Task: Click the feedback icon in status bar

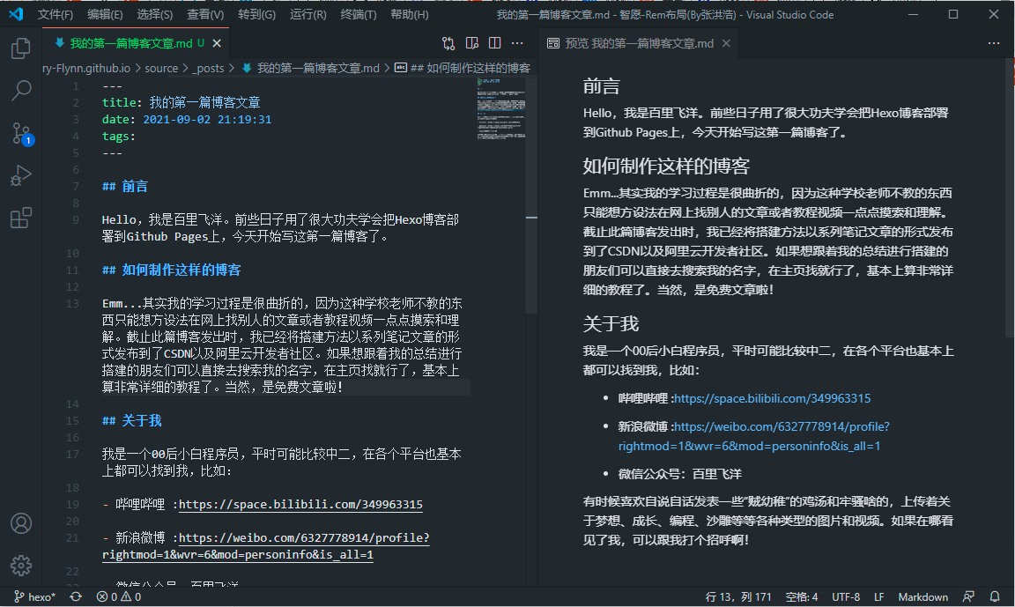Action: [968, 596]
